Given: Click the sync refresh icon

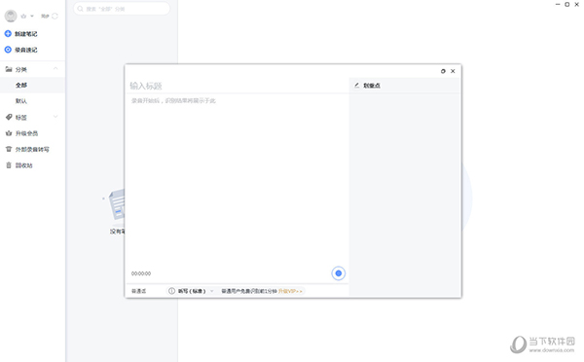Looking at the screenshot, I should pyautogui.click(x=55, y=16).
